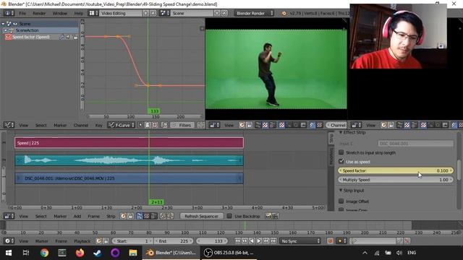Toggle graph editor only-selected filter icon

[x=141, y=125]
